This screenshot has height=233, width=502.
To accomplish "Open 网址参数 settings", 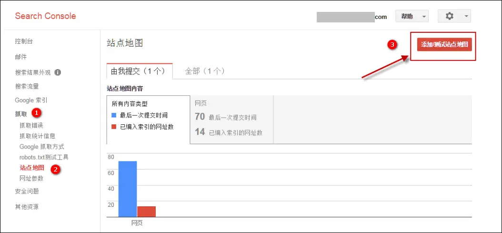I will pos(31,178).
